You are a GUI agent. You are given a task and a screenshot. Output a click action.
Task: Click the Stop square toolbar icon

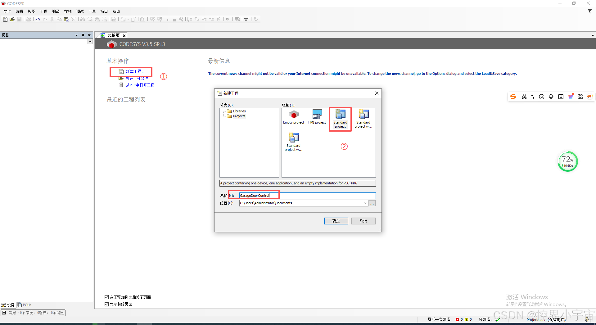[x=174, y=20]
